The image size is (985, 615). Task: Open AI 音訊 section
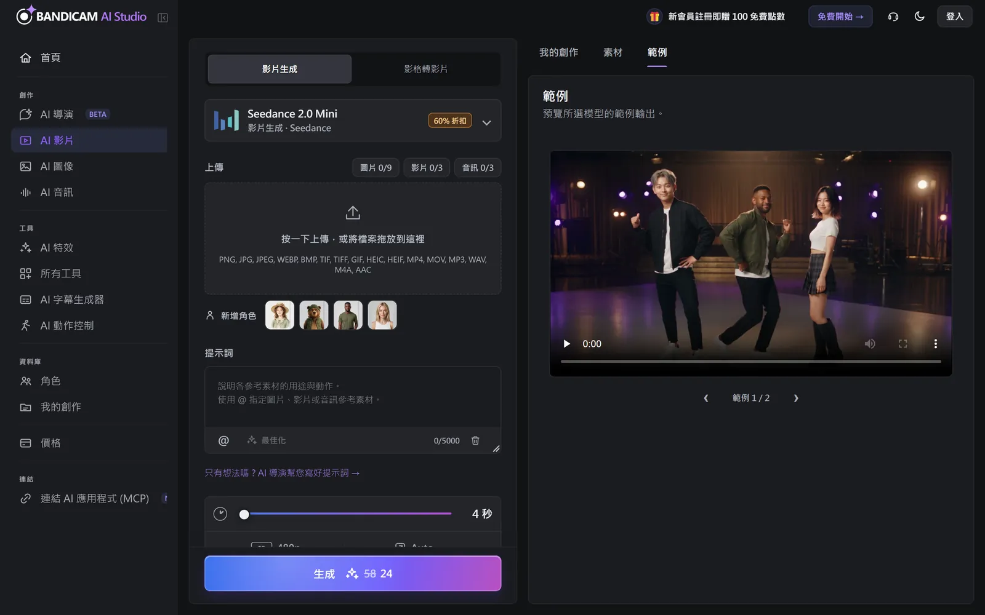click(x=89, y=192)
